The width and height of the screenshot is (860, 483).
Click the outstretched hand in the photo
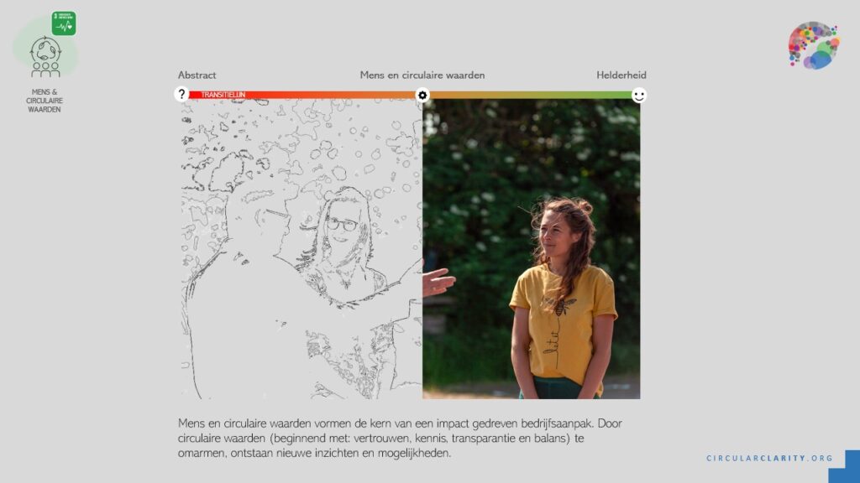click(438, 282)
